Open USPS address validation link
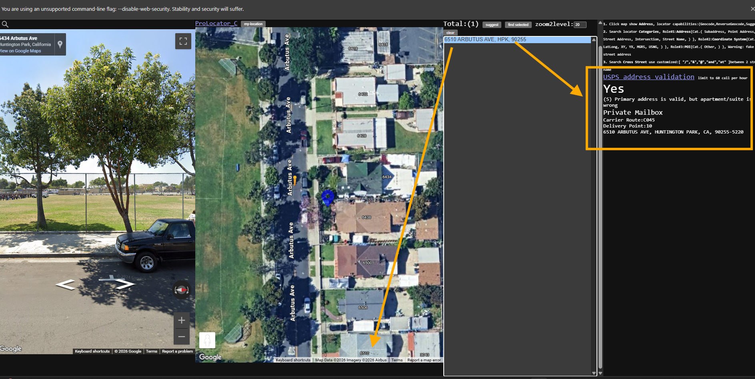This screenshot has height=379, width=755. [x=649, y=77]
